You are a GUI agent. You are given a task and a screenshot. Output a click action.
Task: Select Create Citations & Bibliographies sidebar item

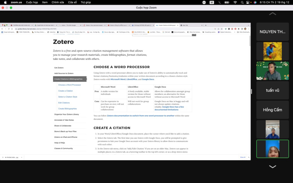coord(70,79)
